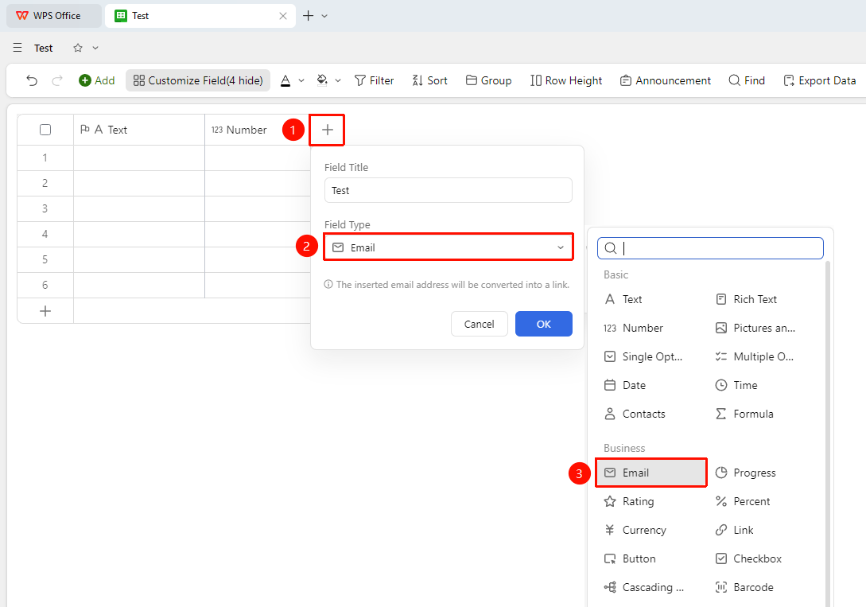Viewport: 866px width, 607px height.
Task: Select the Rich Text field type
Action: [747, 299]
